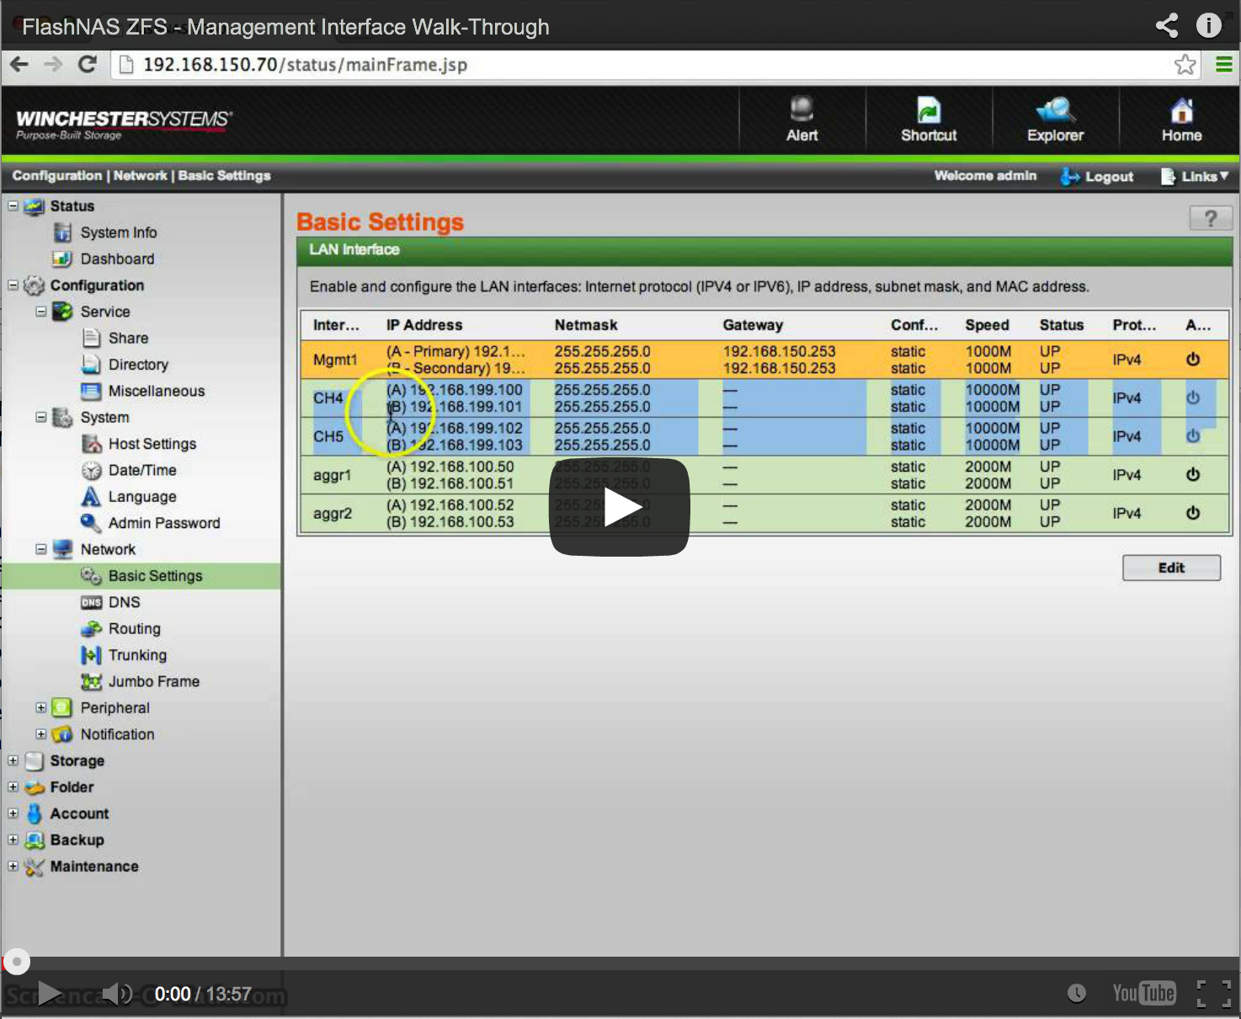Screen dimensions: 1241x1019
Task: Expand the Backup tree node
Action: point(13,840)
